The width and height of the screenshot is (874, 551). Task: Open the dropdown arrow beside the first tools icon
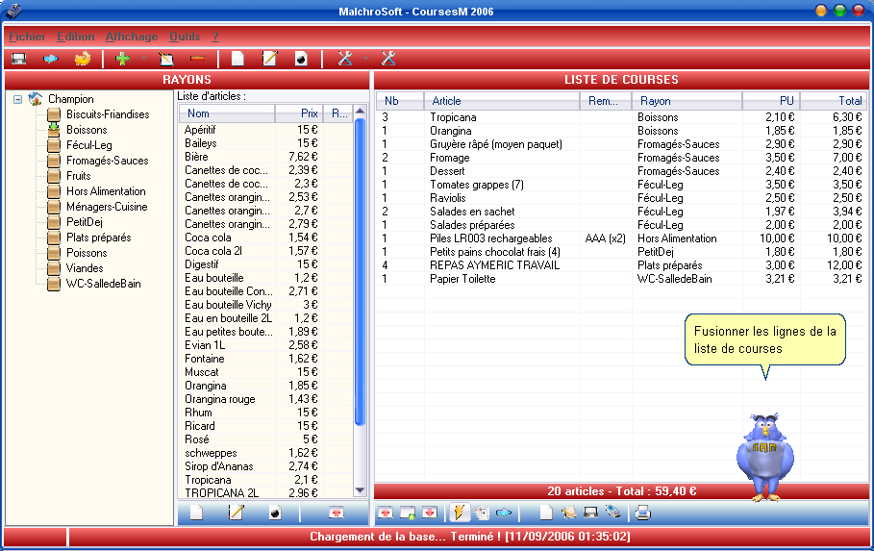click(365, 59)
